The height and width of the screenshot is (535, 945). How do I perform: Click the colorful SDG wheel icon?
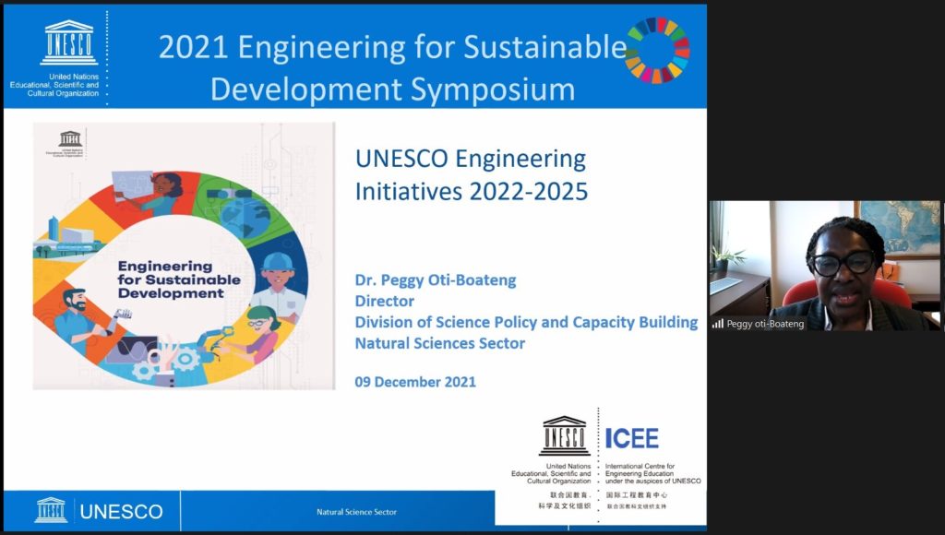(657, 50)
